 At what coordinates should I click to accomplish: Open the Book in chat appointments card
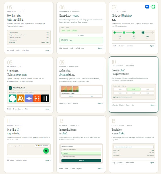pyautogui.click(x=153, y=105)
